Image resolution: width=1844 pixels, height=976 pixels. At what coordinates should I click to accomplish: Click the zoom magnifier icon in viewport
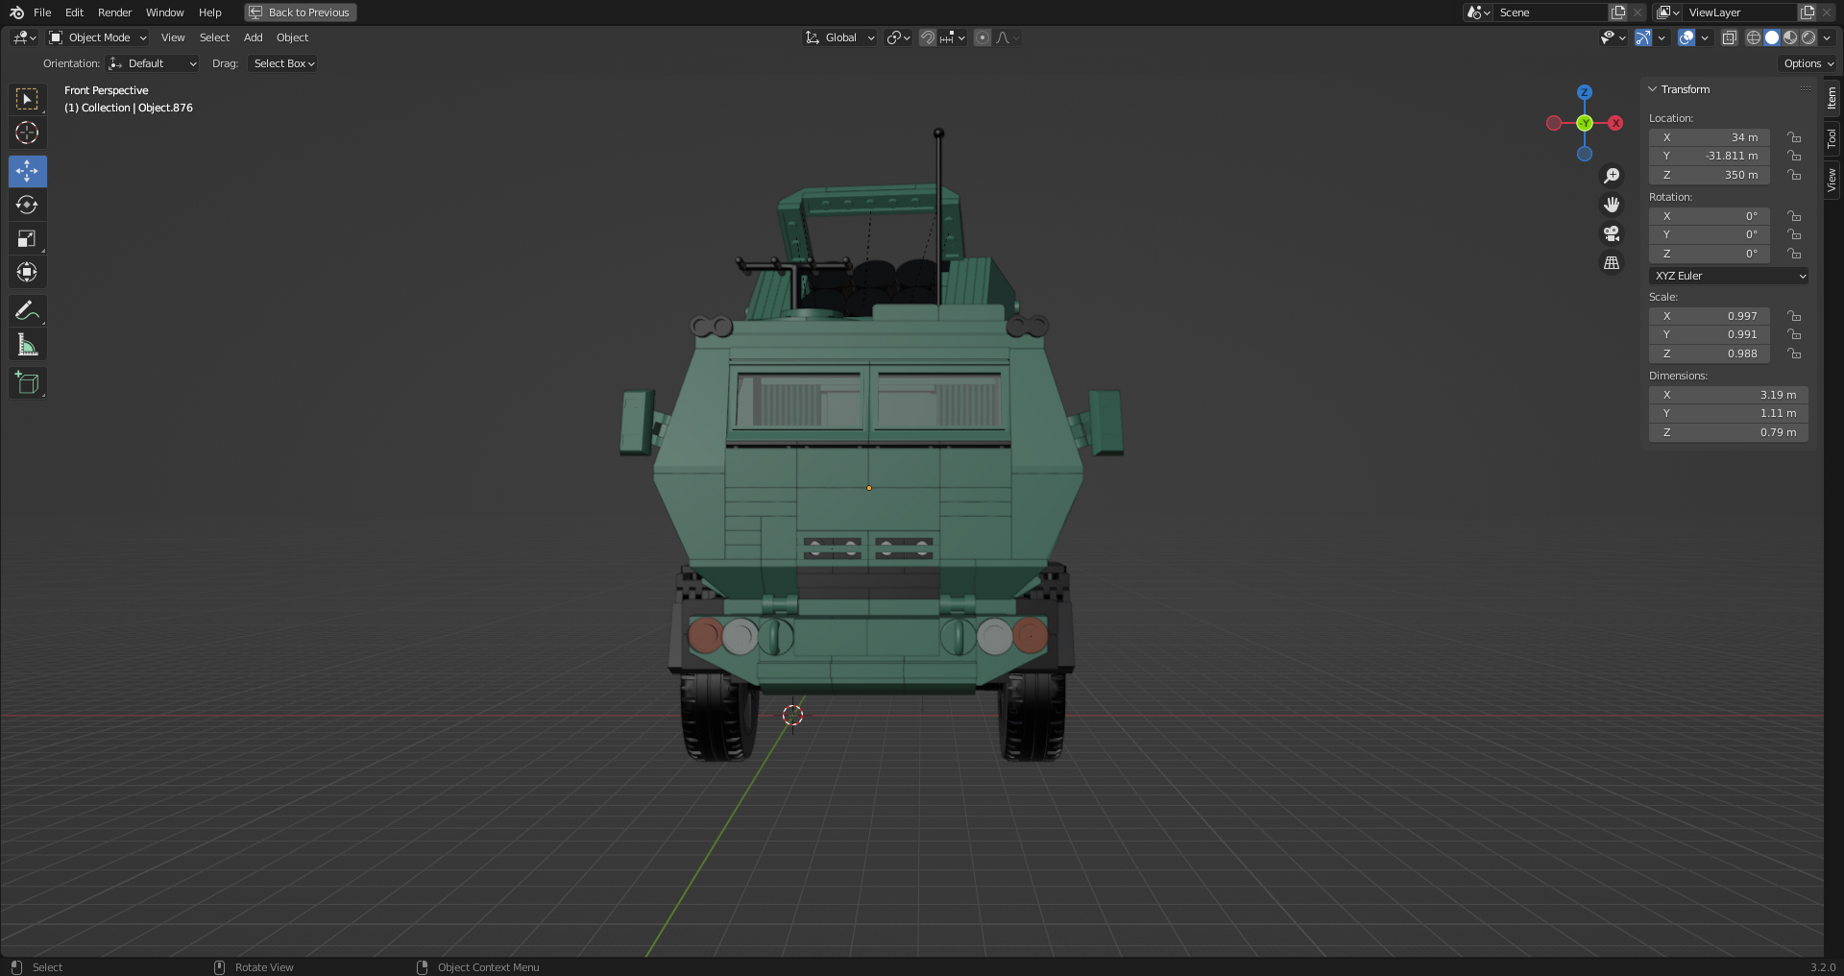tap(1612, 176)
